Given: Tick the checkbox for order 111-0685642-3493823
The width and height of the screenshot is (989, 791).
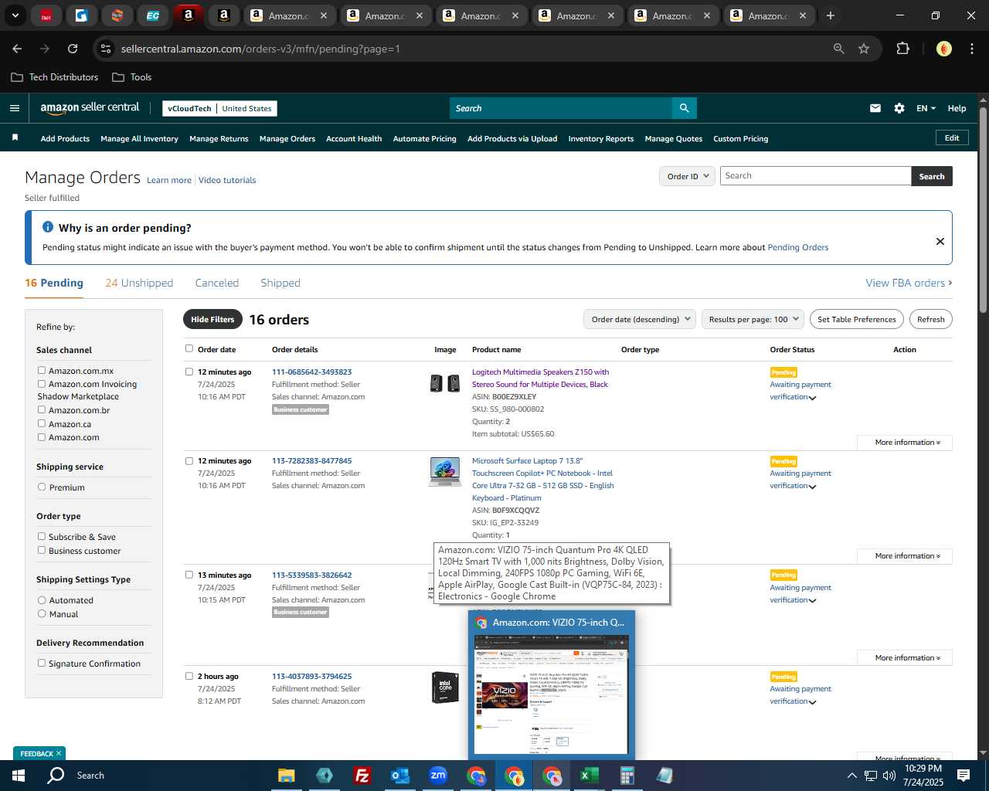Looking at the screenshot, I should (189, 372).
